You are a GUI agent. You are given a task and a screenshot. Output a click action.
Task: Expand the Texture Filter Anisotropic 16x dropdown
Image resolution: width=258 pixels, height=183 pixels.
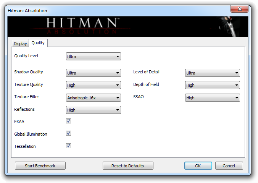93,98
